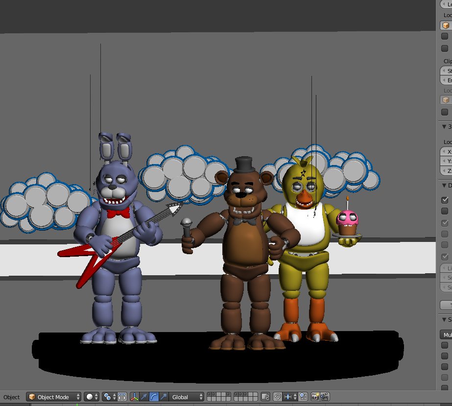The width and height of the screenshot is (452, 406).
Task: Click Freddy's black top hat
Action: pos(244,165)
